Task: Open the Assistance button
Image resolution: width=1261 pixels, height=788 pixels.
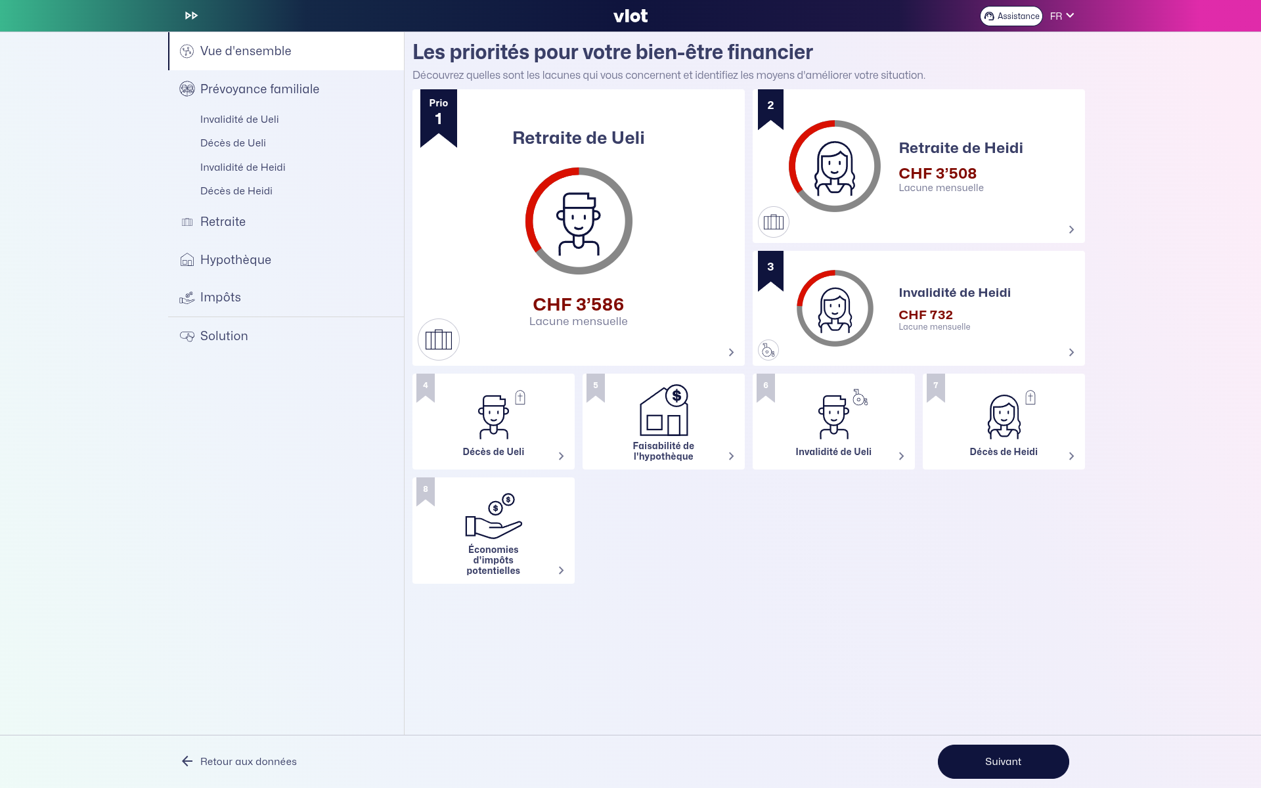Action: (1011, 16)
